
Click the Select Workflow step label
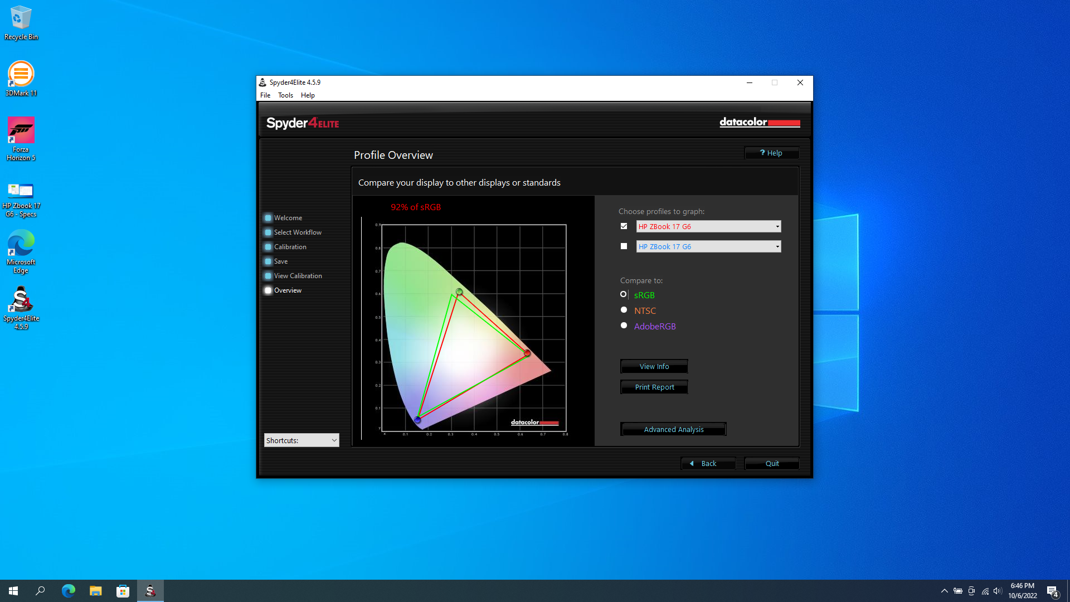pos(298,232)
